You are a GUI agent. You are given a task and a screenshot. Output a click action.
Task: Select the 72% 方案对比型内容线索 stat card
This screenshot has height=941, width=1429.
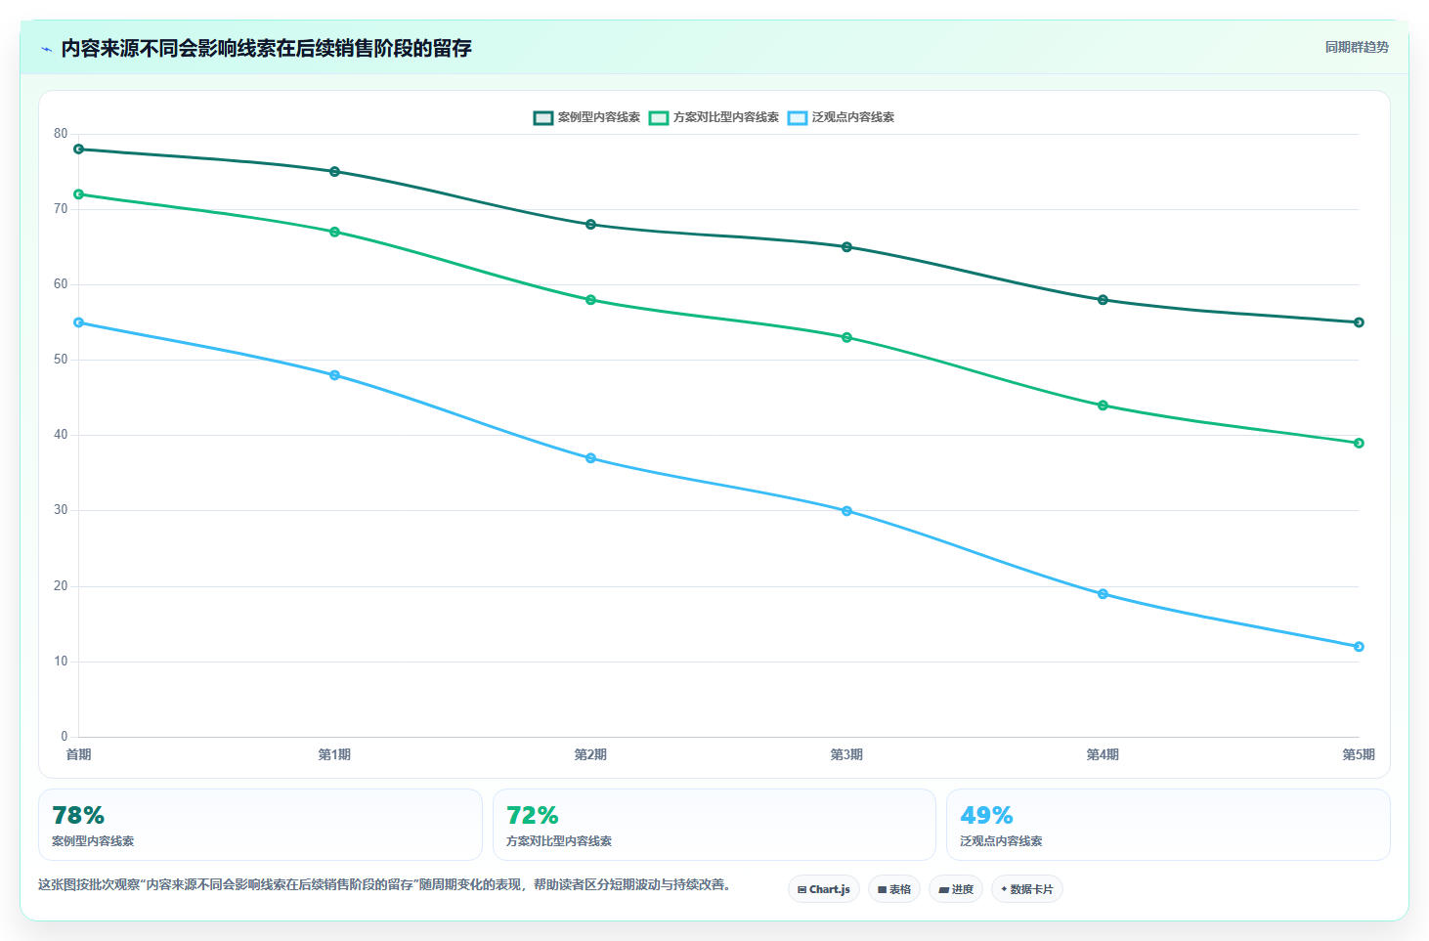point(714,825)
